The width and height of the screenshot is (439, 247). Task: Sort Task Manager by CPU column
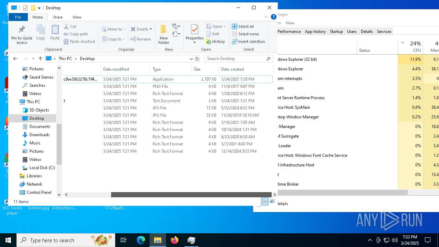point(410,47)
